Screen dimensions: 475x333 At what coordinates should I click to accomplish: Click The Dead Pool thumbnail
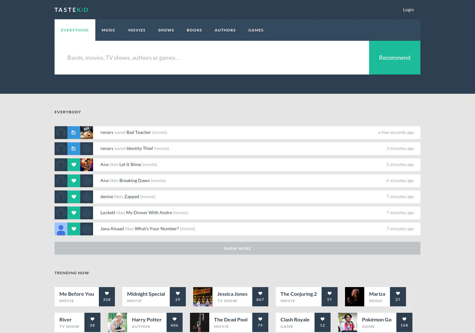tap(200, 322)
